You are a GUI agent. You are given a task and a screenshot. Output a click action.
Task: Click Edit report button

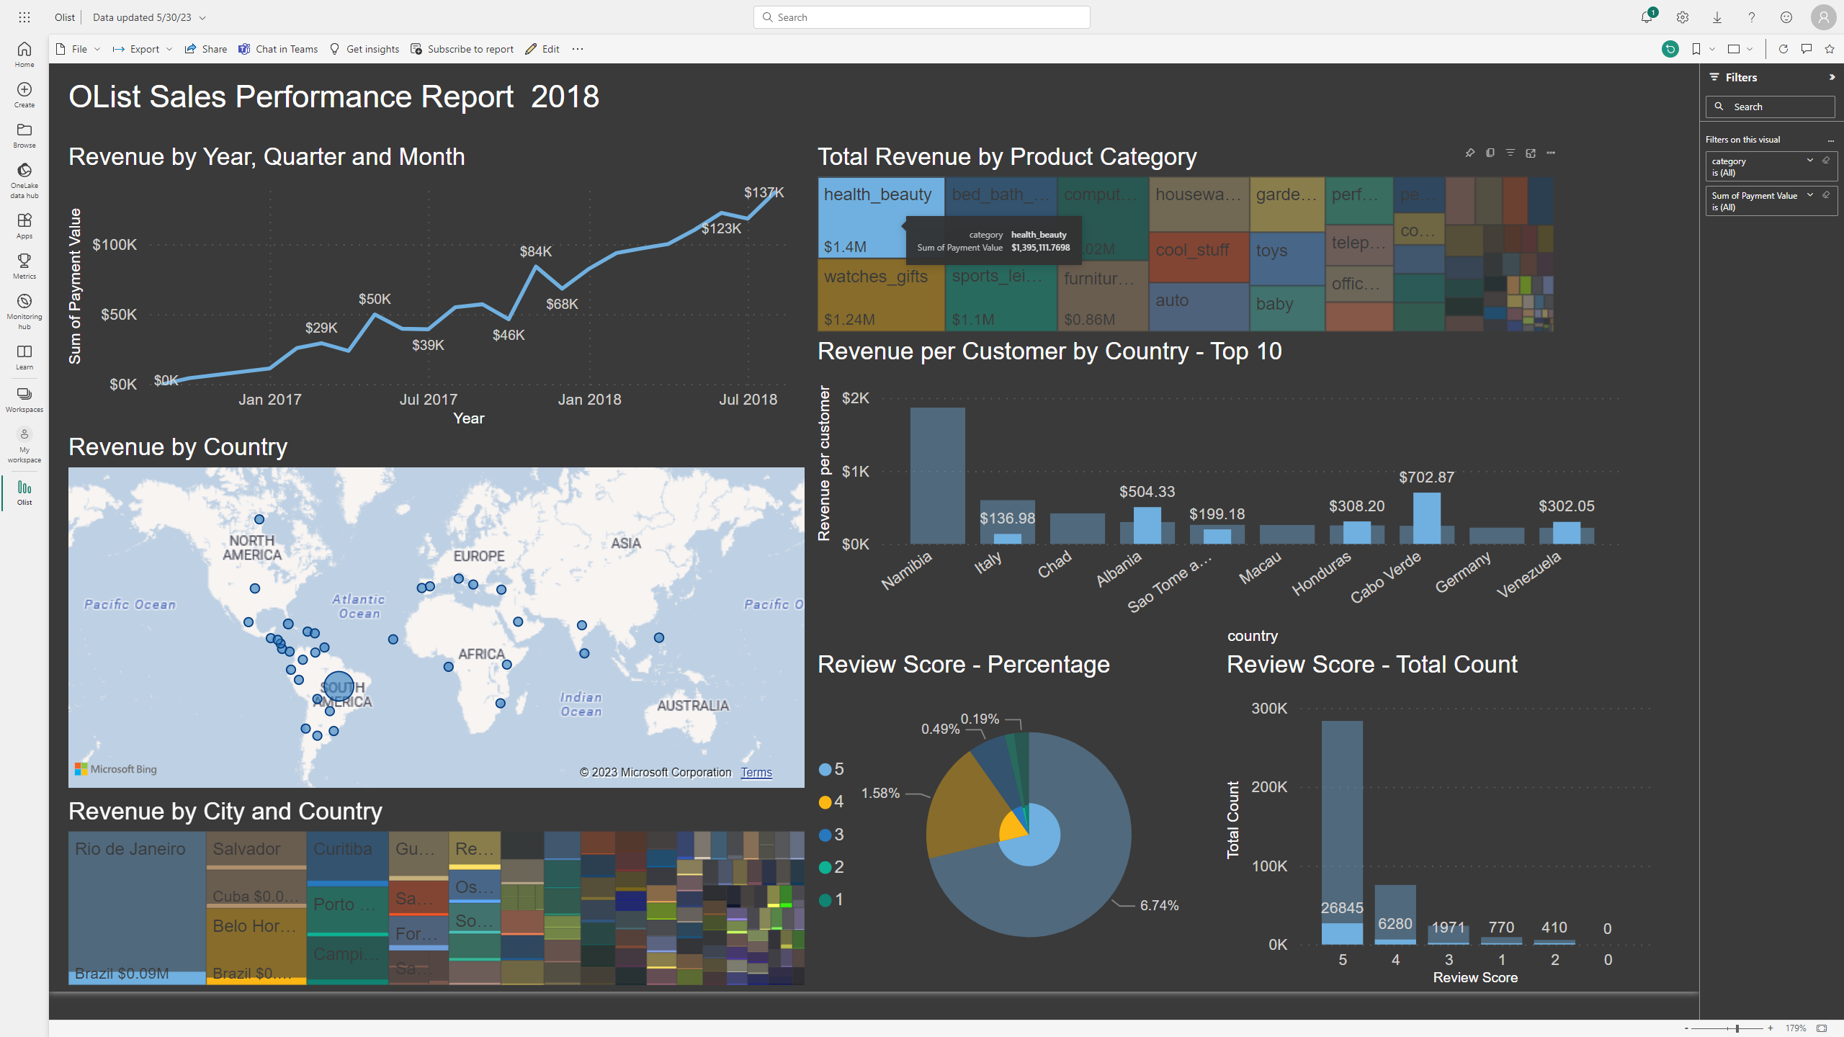pyautogui.click(x=542, y=49)
